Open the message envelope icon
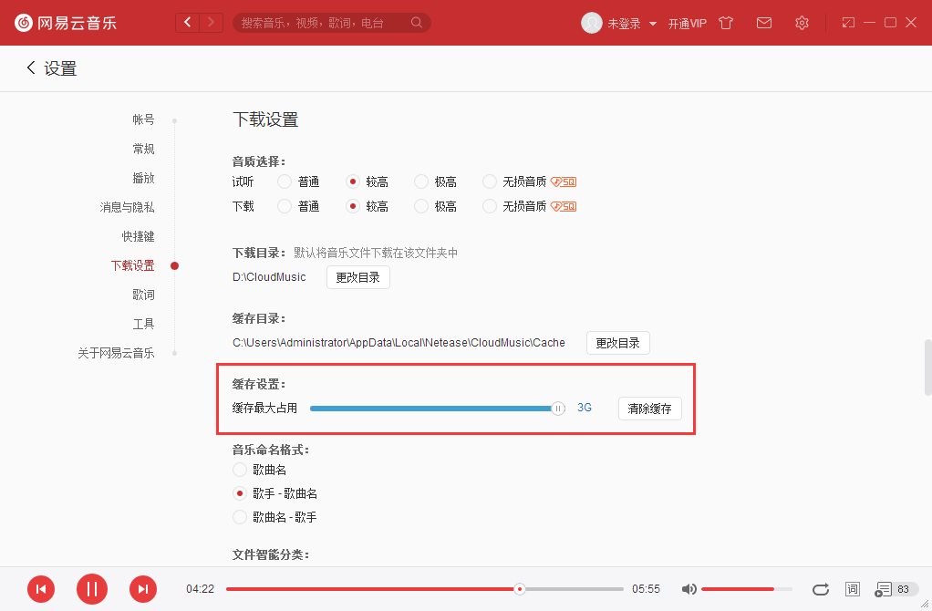Screen dimensions: 932x611 pos(764,23)
